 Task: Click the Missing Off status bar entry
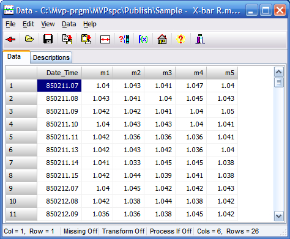(80, 231)
